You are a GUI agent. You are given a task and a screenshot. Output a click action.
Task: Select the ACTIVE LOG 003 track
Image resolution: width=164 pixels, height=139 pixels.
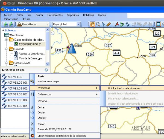coord(17,94)
